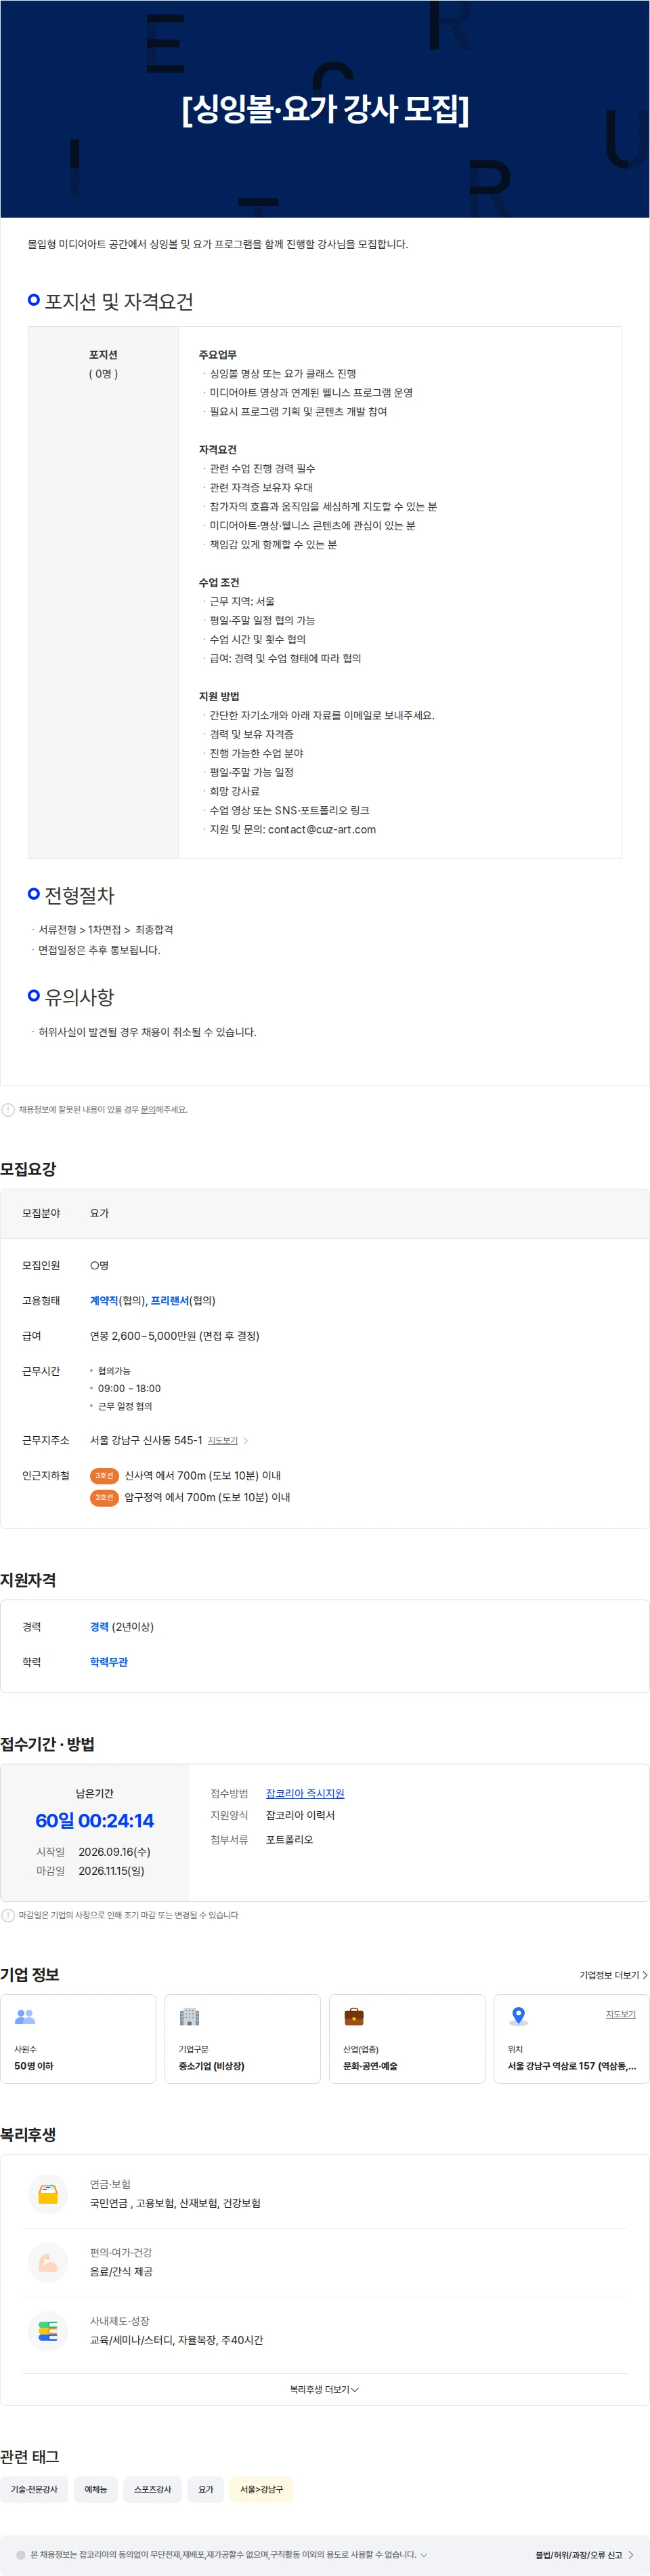Click the chevron beside report link

point(631,2555)
